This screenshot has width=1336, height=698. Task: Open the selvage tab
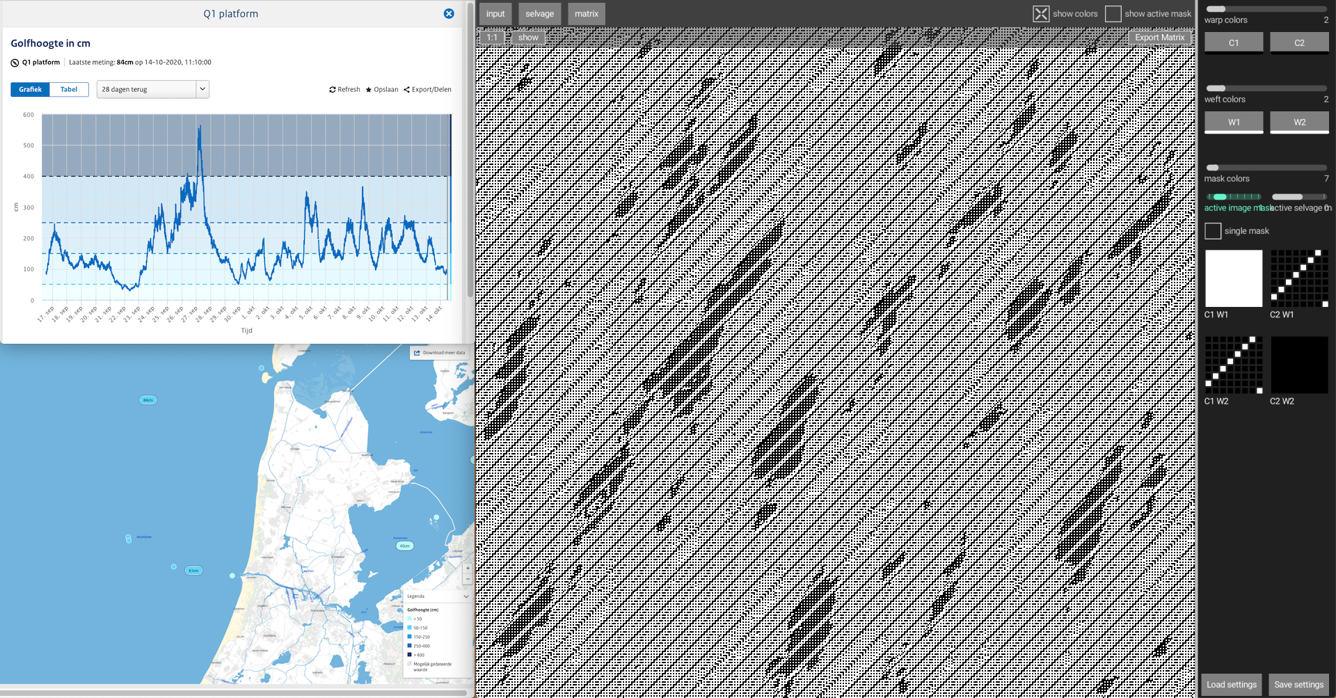[x=540, y=14]
